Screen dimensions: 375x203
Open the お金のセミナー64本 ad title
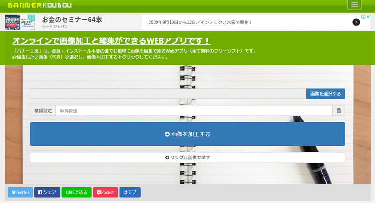pyautogui.click(x=72, y=19)
